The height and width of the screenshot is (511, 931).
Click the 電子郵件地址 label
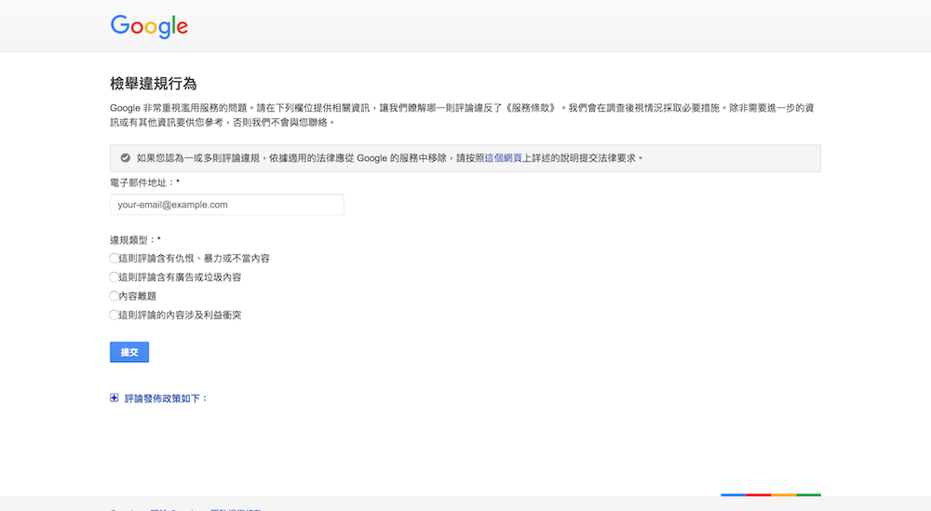click(x=145, y=182)
